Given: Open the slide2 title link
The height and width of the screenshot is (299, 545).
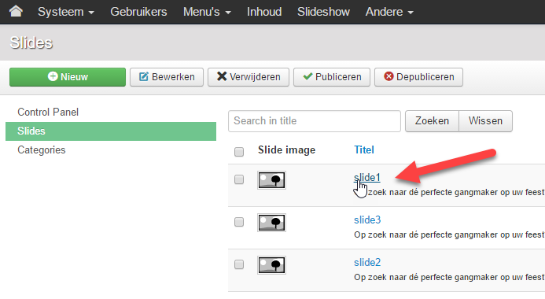Looking at the screenshot, I should [367, 262].
